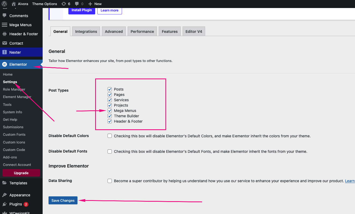Enable Disable Default Colors checkbox

(110, 136)
